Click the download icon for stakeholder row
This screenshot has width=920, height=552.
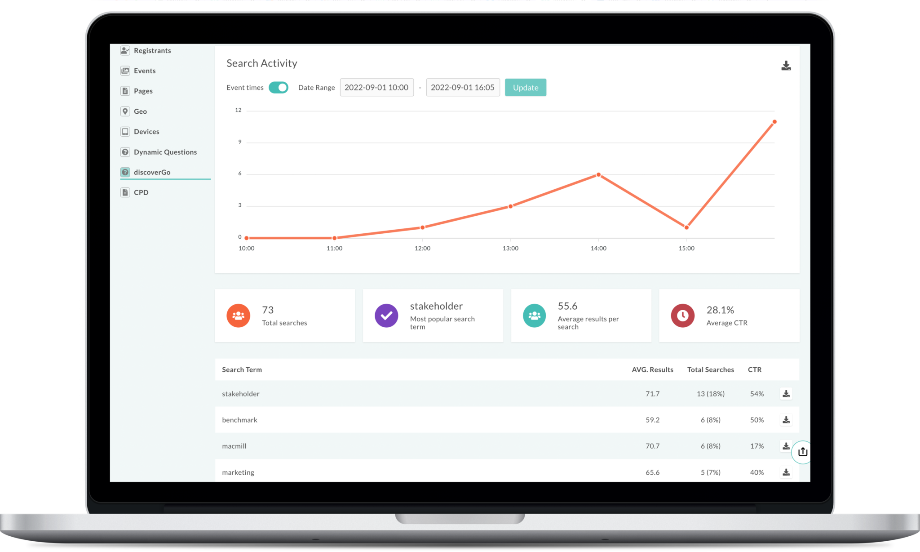(786, 393)
